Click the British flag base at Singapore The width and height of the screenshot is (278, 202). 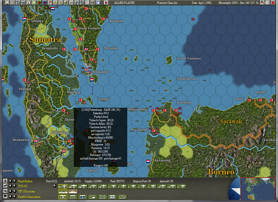[x=86, y=69]
